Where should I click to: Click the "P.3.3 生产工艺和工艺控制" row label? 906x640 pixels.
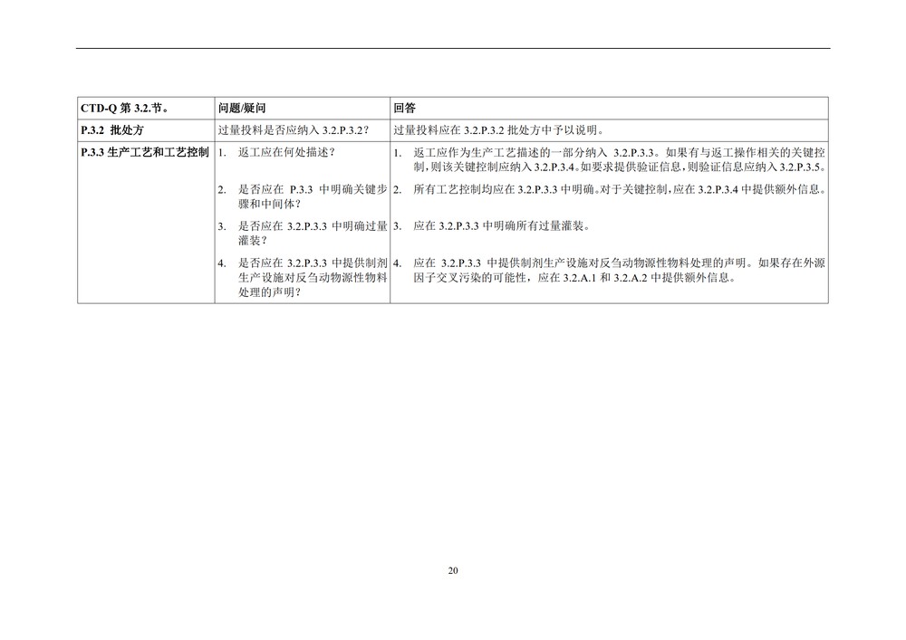click(145, 152)
